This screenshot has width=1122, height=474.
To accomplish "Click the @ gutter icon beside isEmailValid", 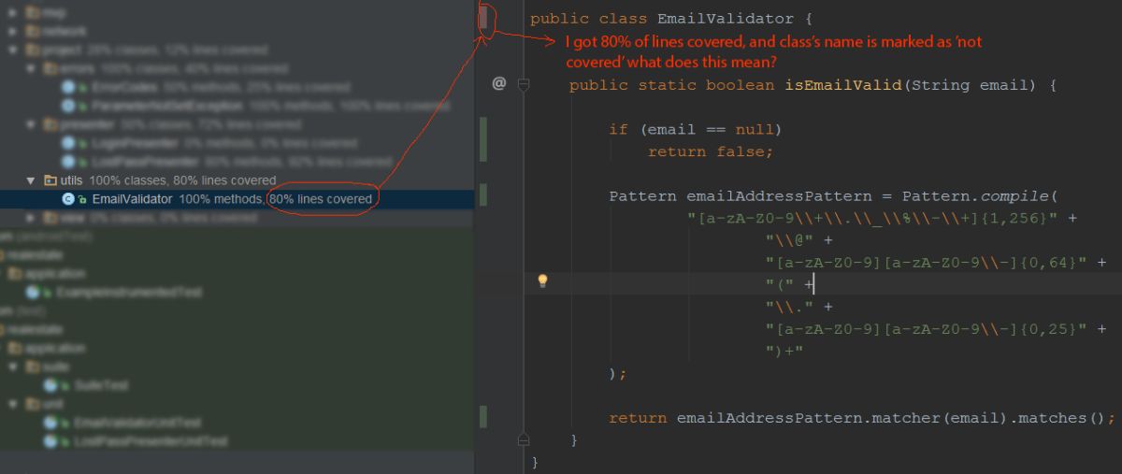I will coord(499,84).
